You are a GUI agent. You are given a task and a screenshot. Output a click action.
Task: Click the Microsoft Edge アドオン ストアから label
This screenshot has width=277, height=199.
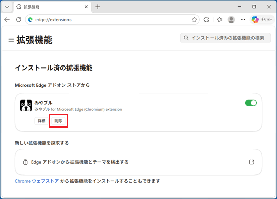coord(52,85)
